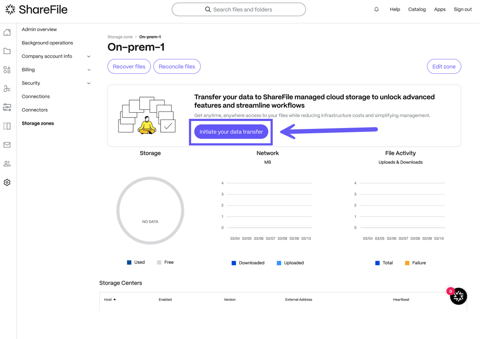Click the Enabled column header
This screenshot has width=480, height=339.
pos(165,299)
